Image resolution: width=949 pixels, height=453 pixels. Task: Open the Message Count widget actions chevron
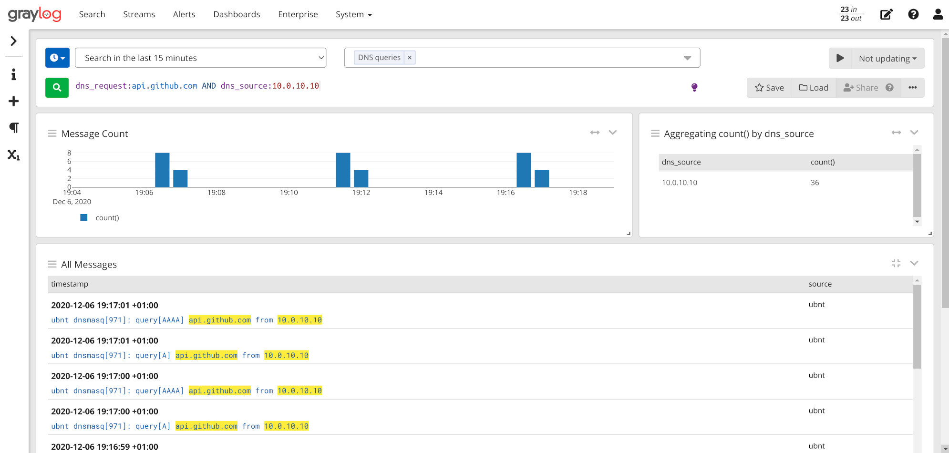point(613,133)
